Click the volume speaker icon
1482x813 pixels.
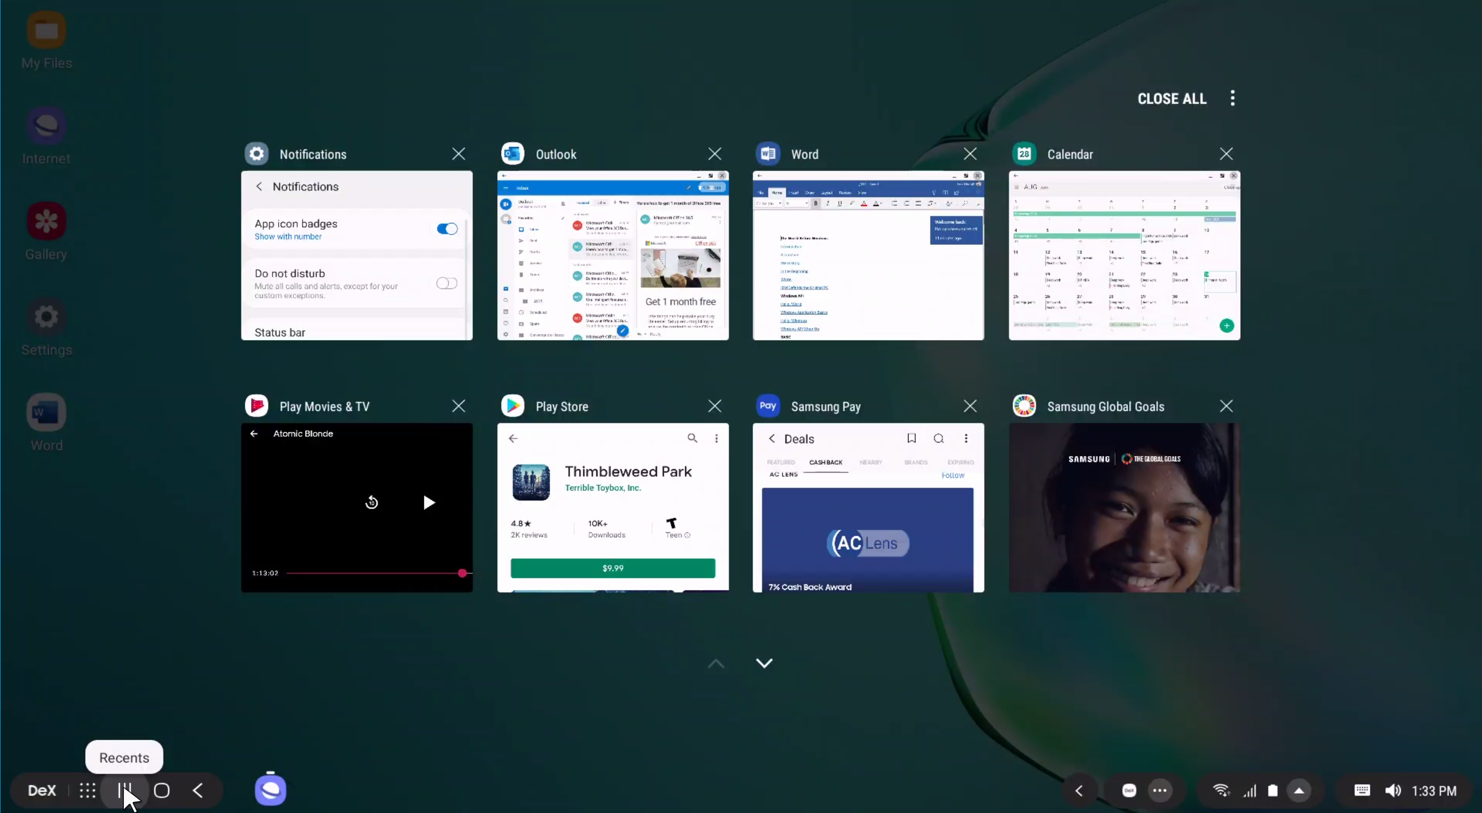[1392, 790]
